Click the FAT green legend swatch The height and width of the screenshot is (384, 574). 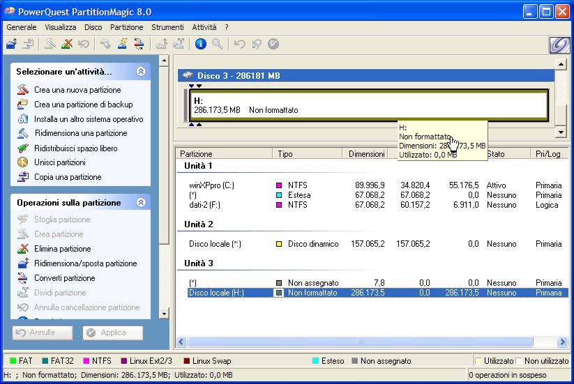click(13, 361)
